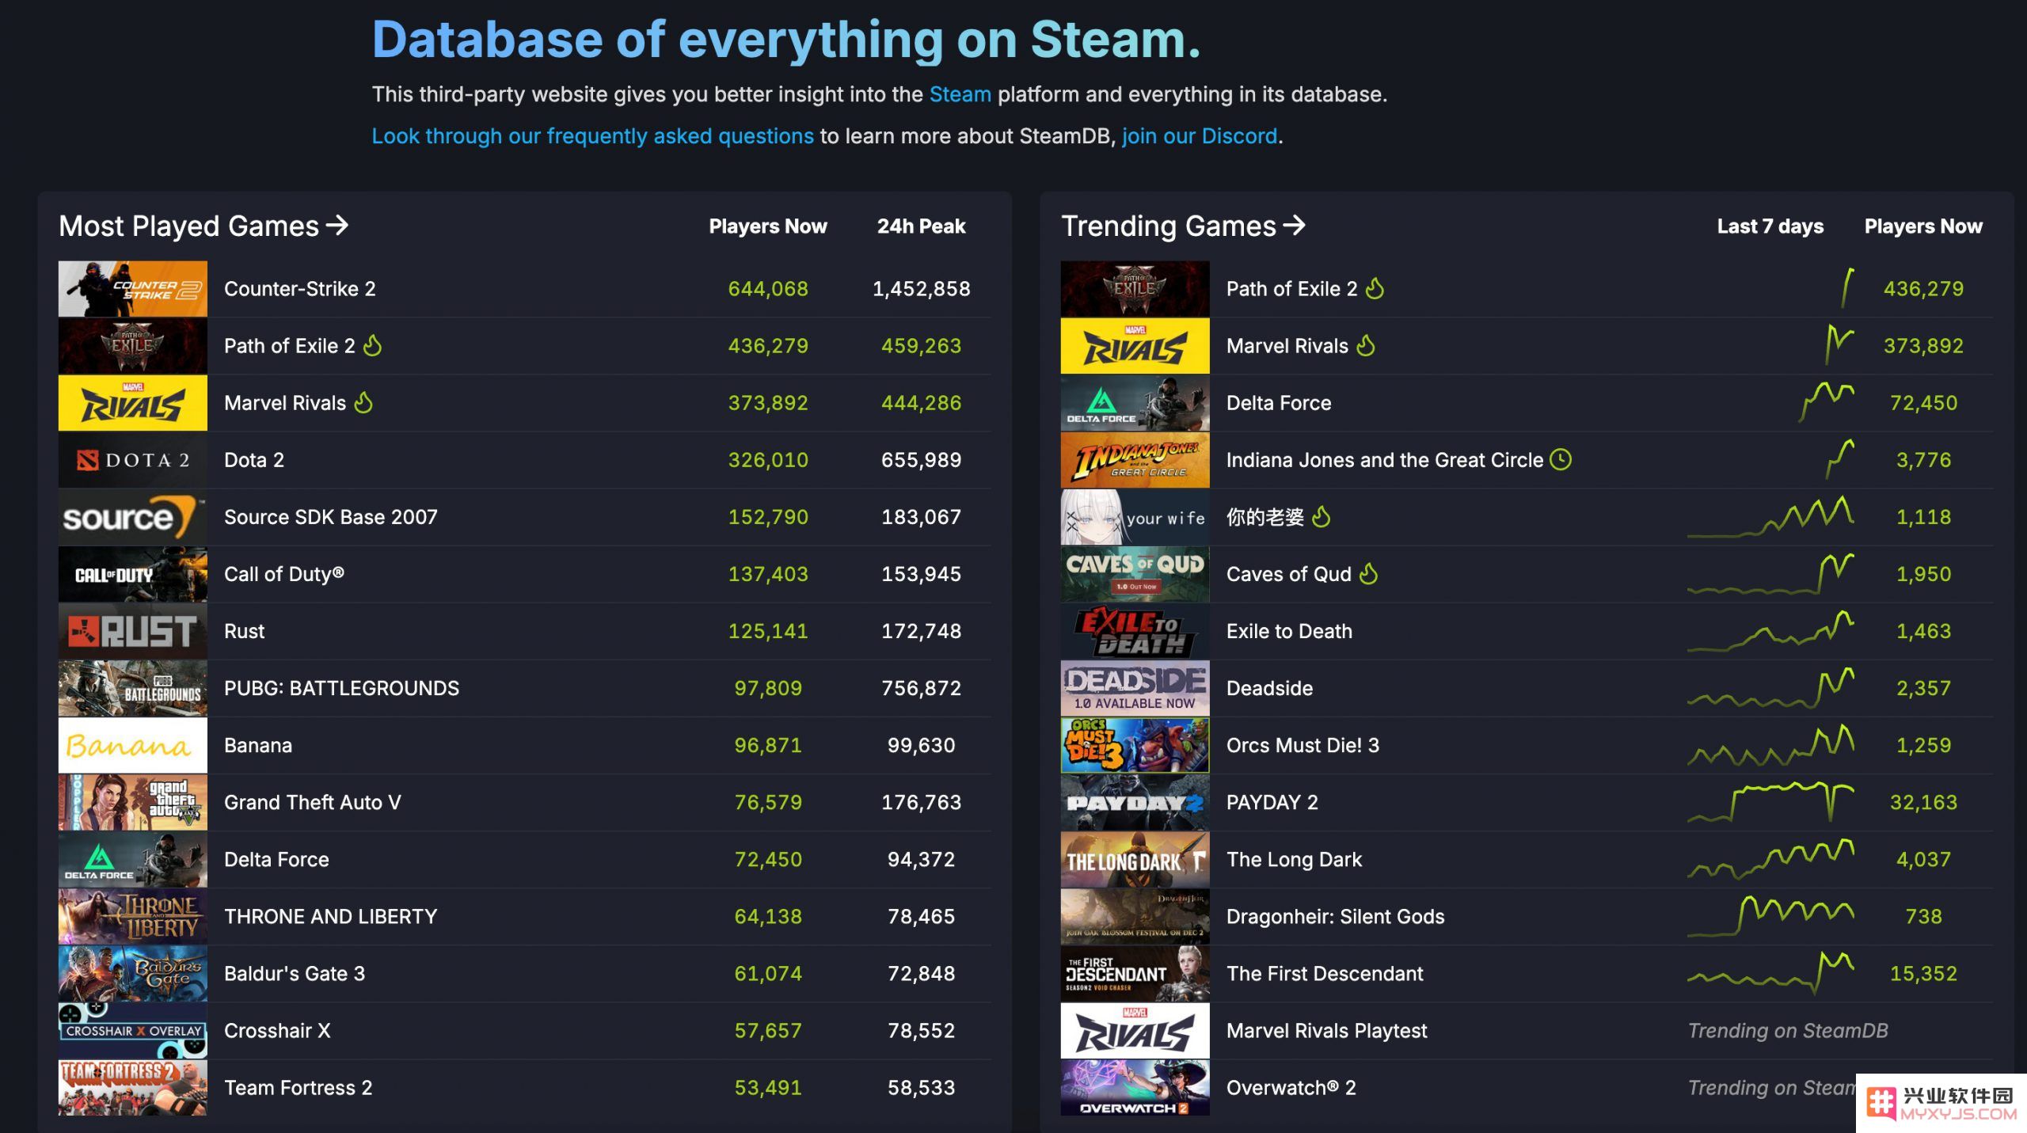The image size is (2027, 1133).
Task: Click the Dragonheir: Silent Gods sparkline chart
Action: 1770,916
